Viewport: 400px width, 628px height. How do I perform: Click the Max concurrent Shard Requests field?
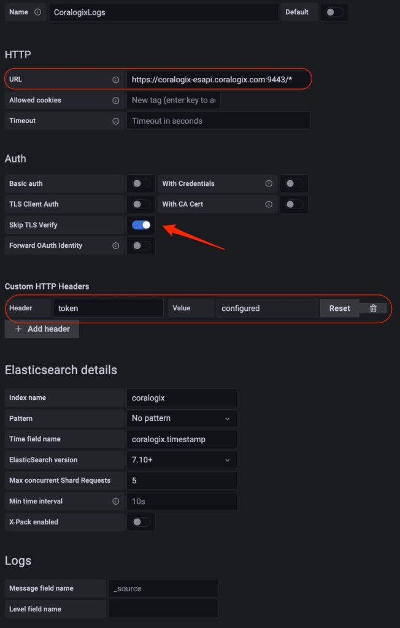point(182,481)
